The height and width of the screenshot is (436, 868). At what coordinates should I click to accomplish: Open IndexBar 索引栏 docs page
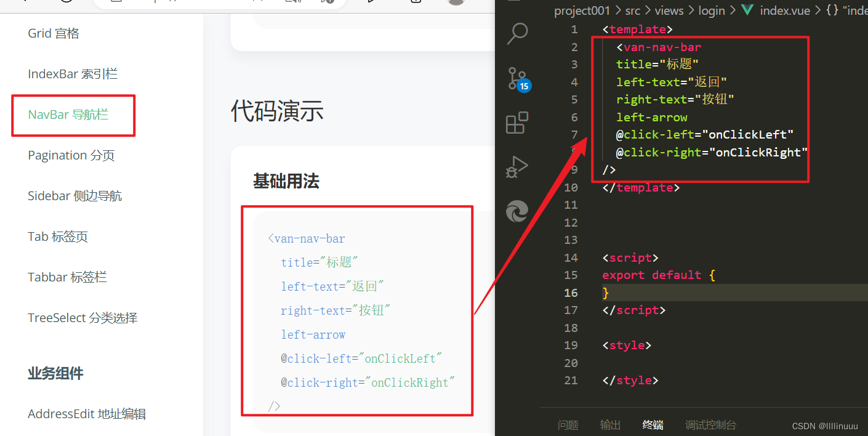pos(73,74)
